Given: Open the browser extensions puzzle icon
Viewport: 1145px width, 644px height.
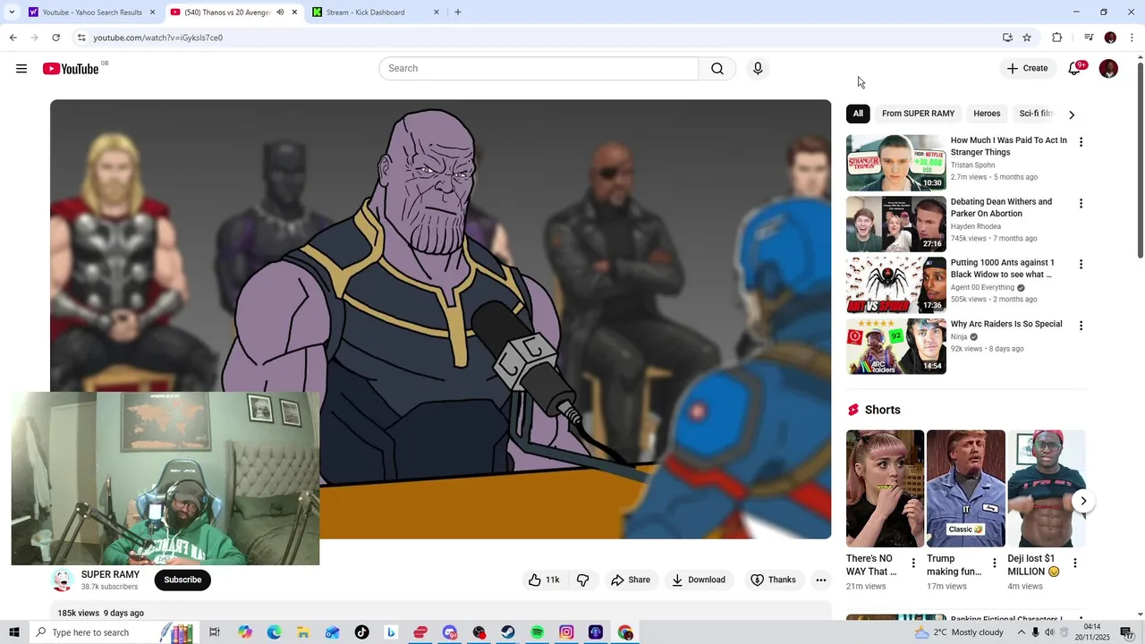Looking at the screenshot, I should [1056, 38].
